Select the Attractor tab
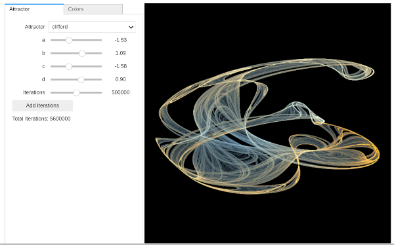The width and height of the screenshot is (394, 245). [34, 9]
